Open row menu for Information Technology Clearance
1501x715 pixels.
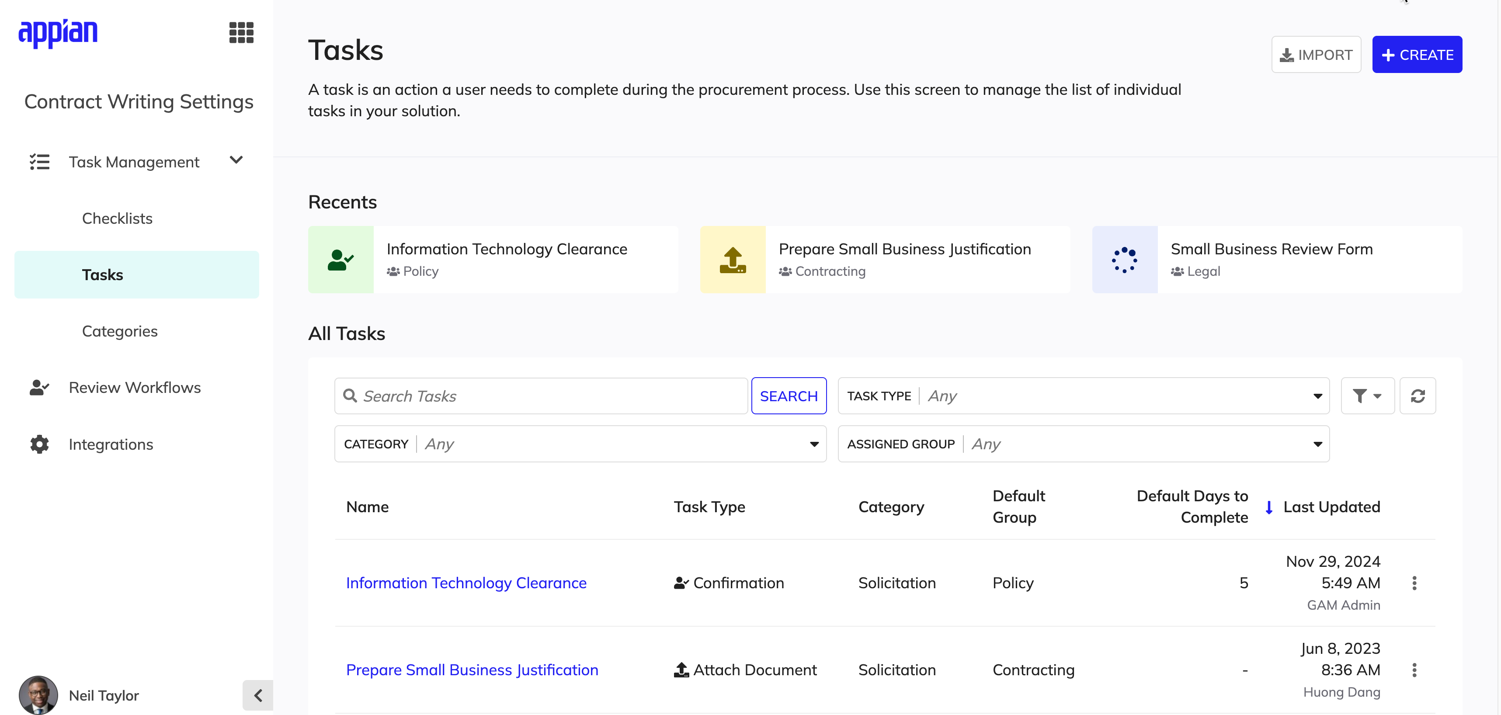[1414, 583]
